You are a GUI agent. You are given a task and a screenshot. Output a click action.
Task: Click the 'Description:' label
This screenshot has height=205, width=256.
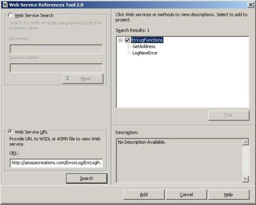[x=127, y=132]
